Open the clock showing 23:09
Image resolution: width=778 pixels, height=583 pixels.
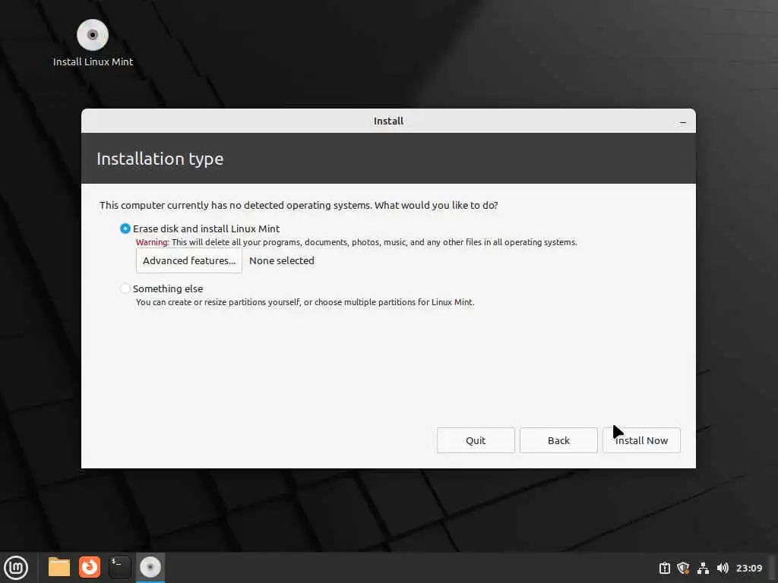click(x=748, y=568)
